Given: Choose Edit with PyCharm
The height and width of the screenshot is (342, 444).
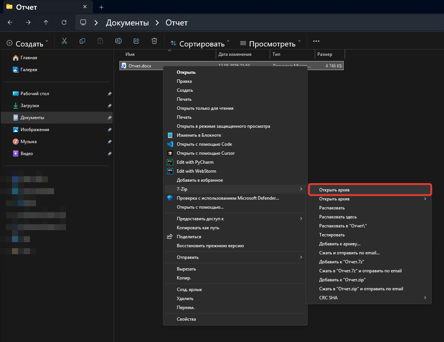Looking at the screenshot, I should click(x=235, y=162).
